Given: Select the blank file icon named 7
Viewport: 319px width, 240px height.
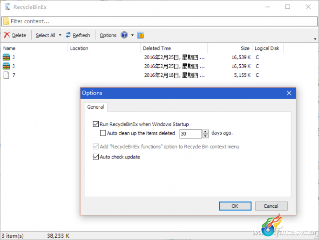Looking at the screenshot, I should pyautogui.click(x=7, y=75).
